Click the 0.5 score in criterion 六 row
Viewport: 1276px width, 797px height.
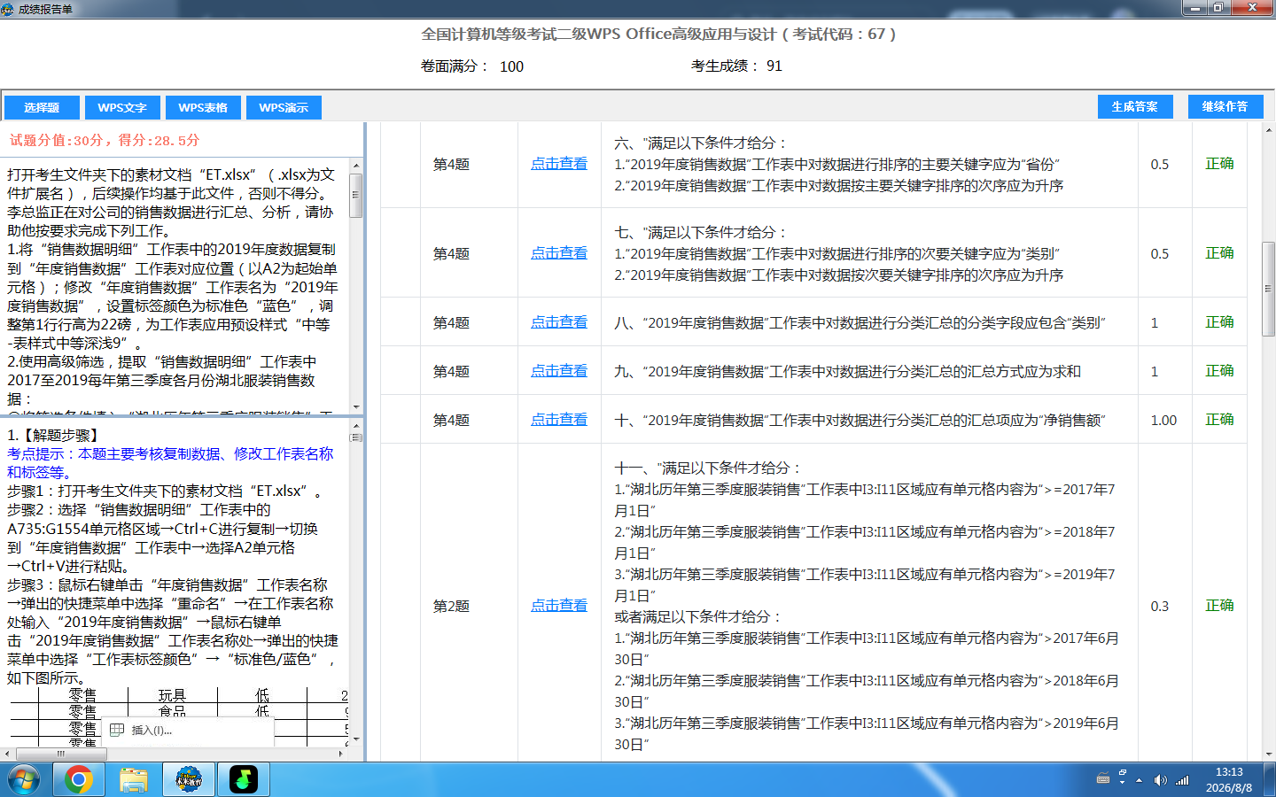pos(1160,164)
